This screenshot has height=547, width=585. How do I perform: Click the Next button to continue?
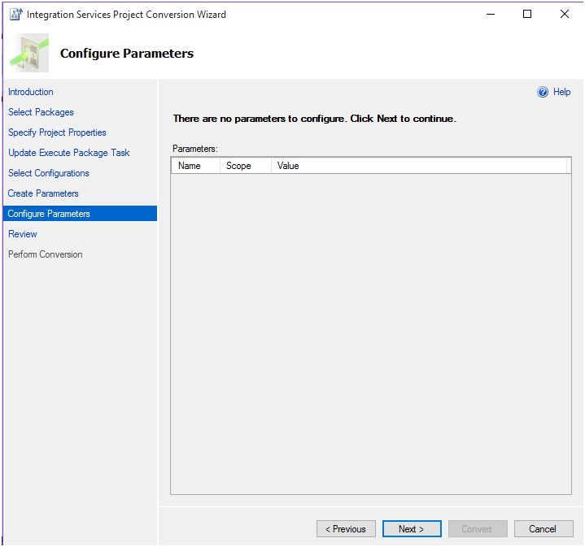[412, 529]
